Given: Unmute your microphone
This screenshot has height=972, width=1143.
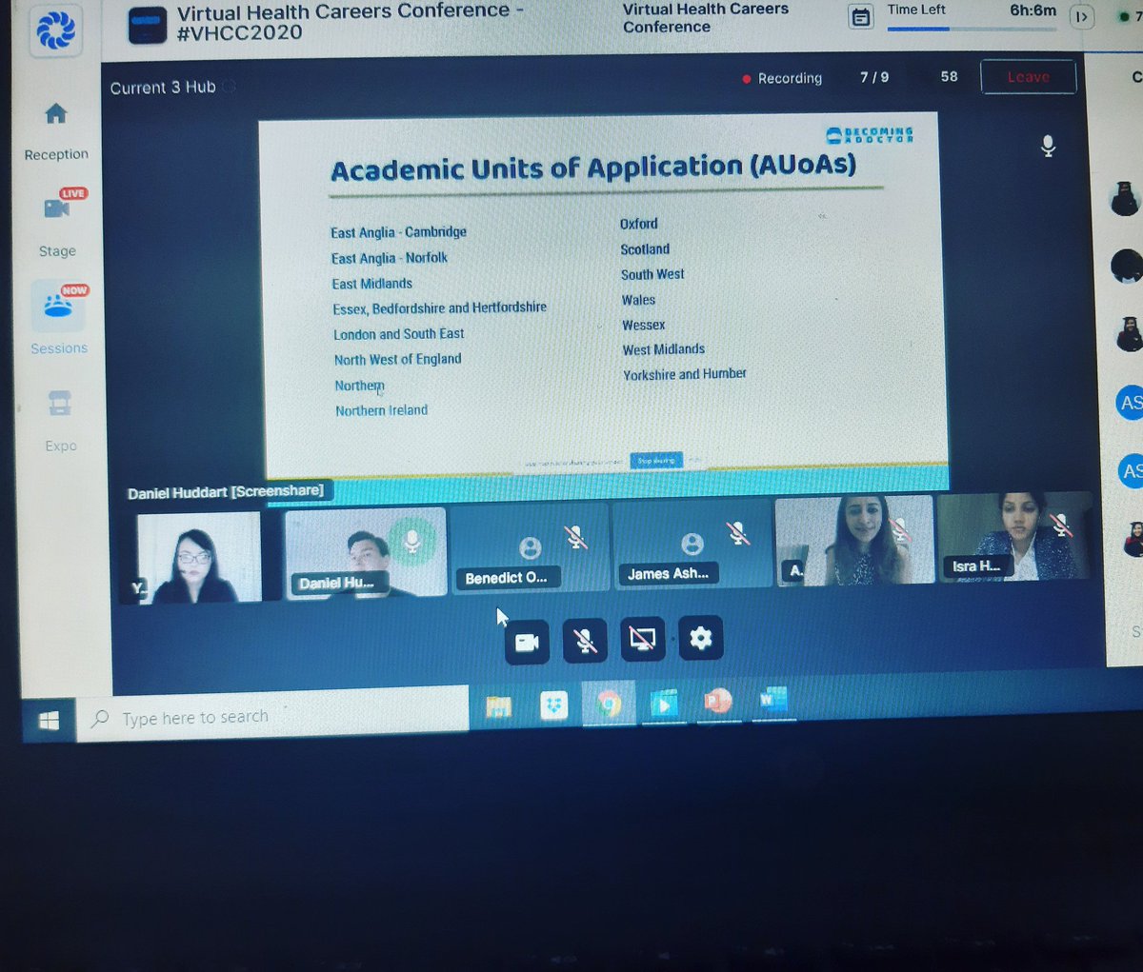Looking at the screenshot, I should [x=585, y=640].
